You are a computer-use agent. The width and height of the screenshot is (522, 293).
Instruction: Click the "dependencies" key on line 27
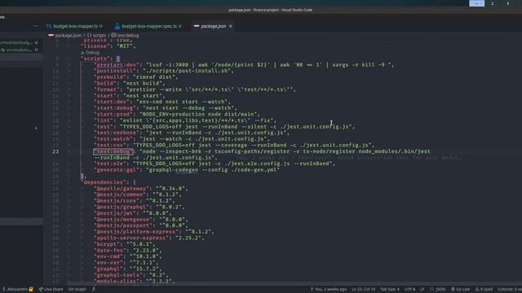pyautogui.click(x=104, y=182)
